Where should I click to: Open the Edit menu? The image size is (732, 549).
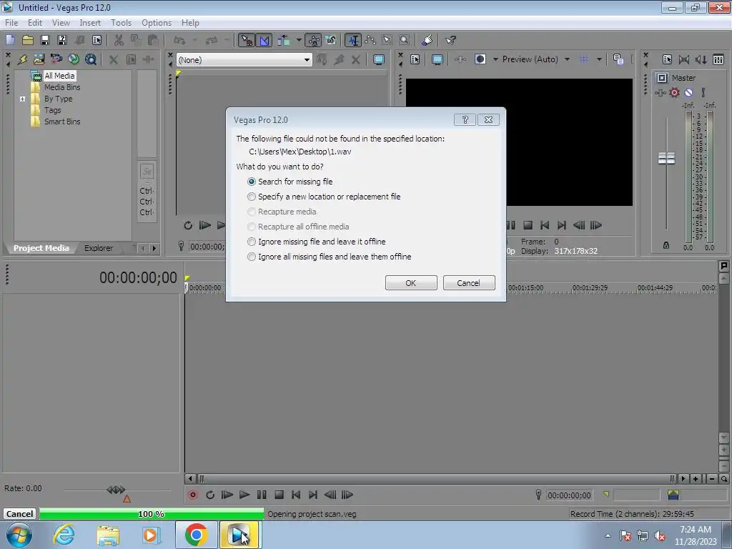point(34,22)
